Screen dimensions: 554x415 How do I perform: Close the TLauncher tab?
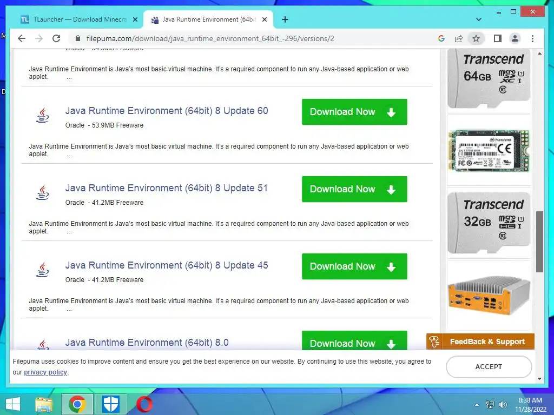[x=135, y=19]
